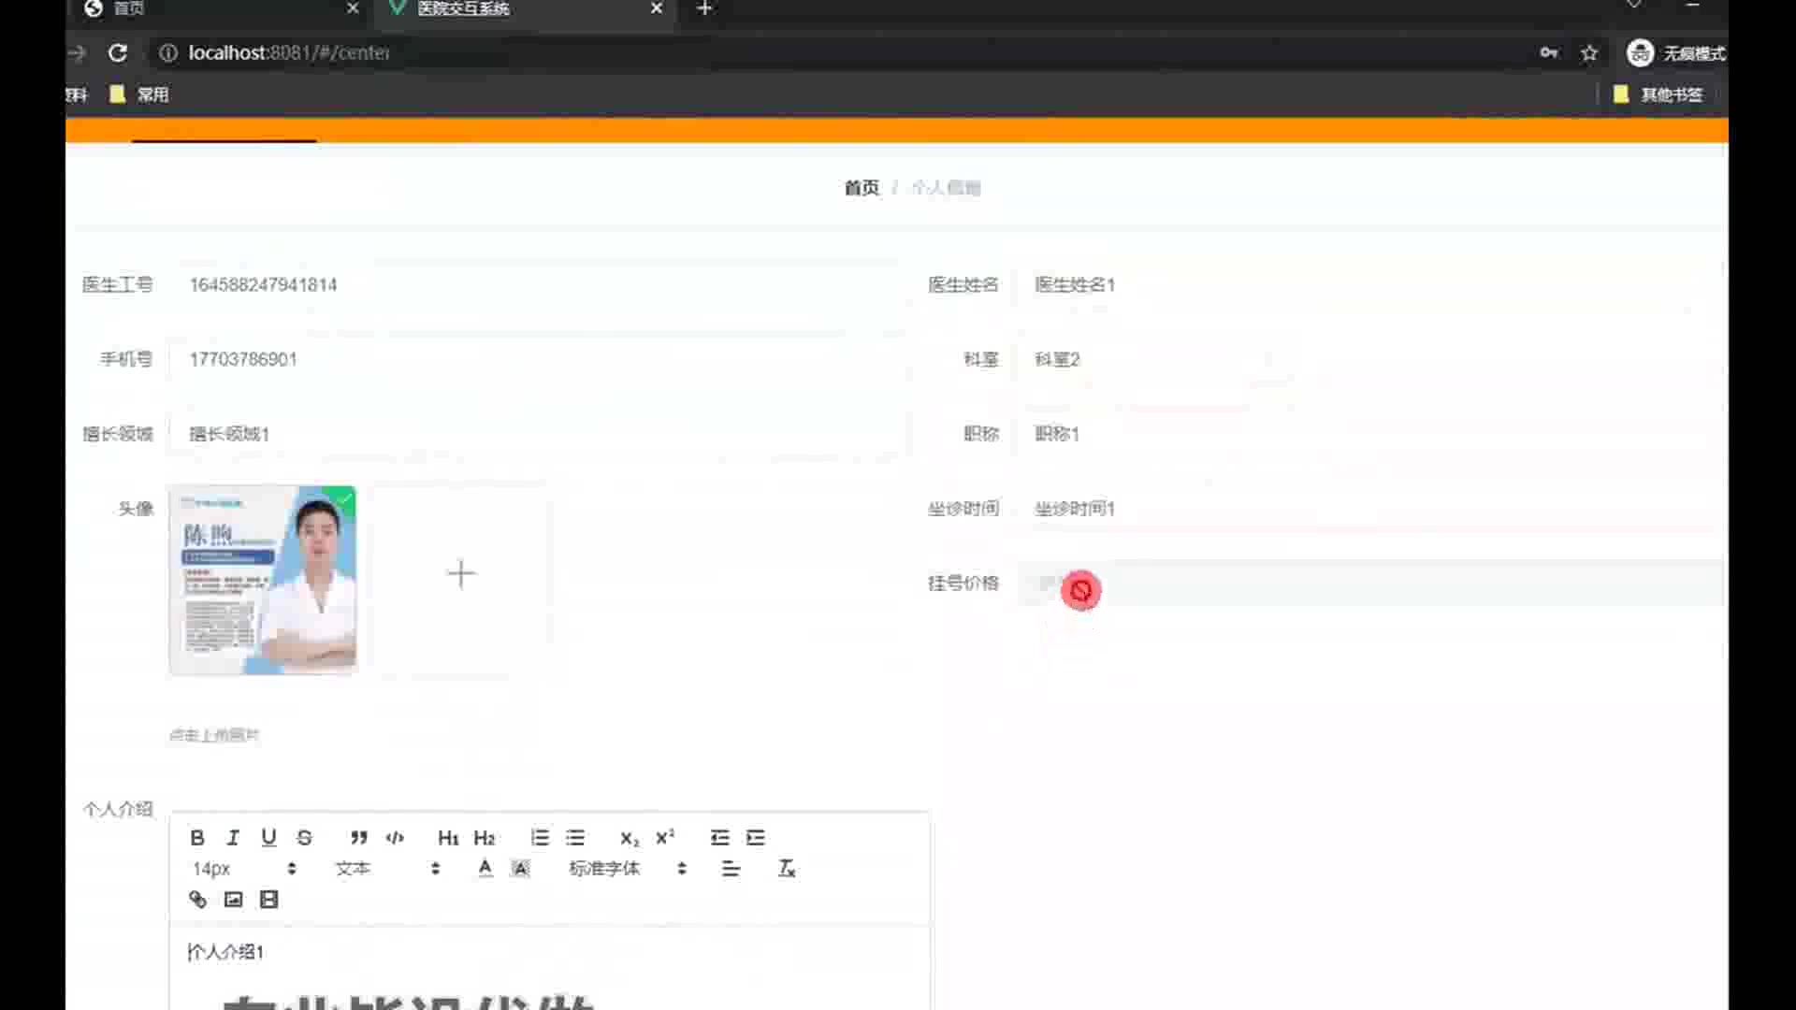Insert an image into the editor

[233, 900]
